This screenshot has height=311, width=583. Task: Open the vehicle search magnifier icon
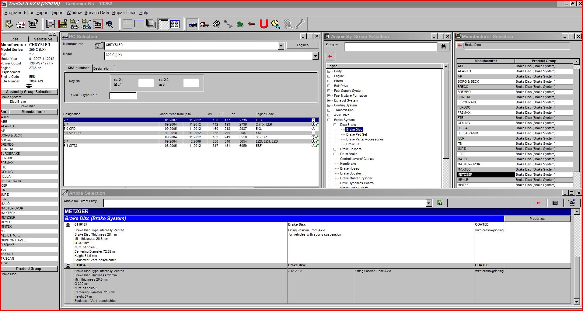click(110, 24)
